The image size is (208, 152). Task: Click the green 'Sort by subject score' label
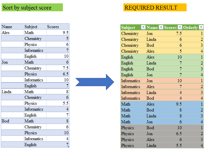32,8
